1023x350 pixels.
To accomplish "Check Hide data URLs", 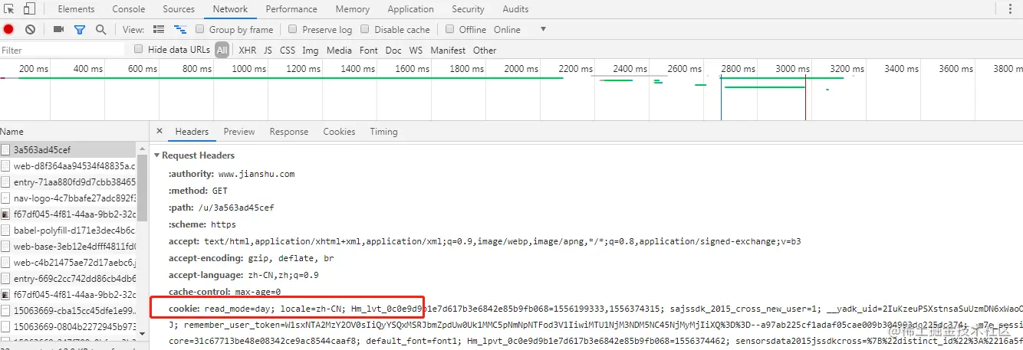I will click(139, 50).
